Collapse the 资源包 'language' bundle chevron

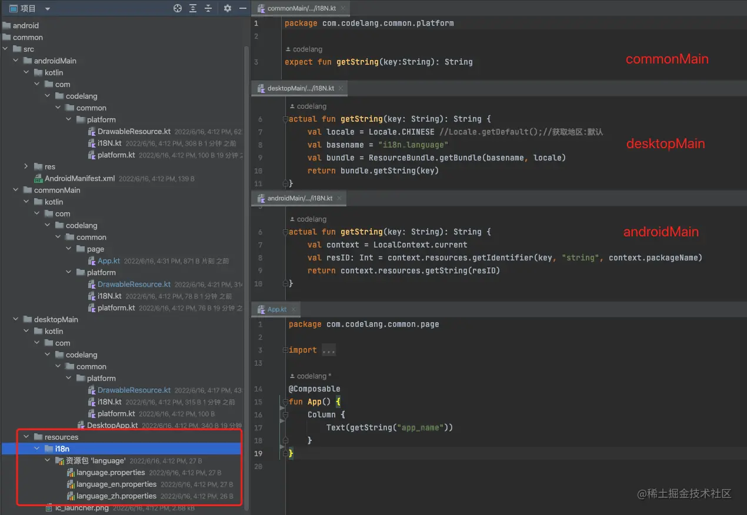pyautogui.click(x=48, y=461)
